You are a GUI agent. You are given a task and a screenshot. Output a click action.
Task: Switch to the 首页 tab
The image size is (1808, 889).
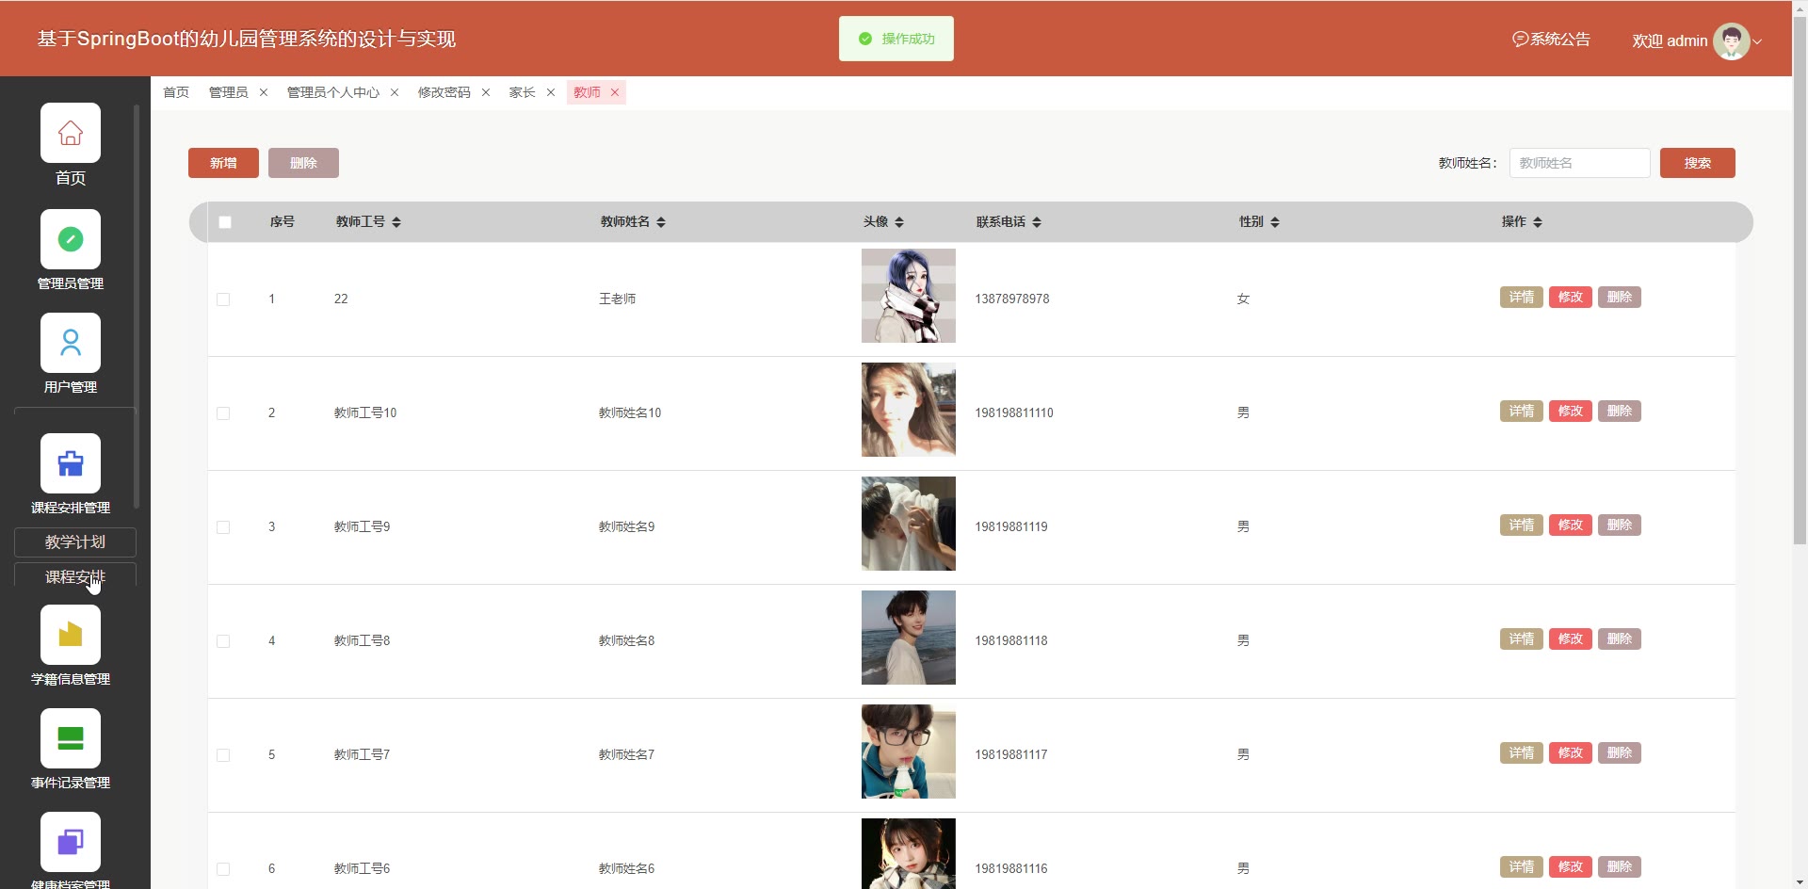pos(176,92)
